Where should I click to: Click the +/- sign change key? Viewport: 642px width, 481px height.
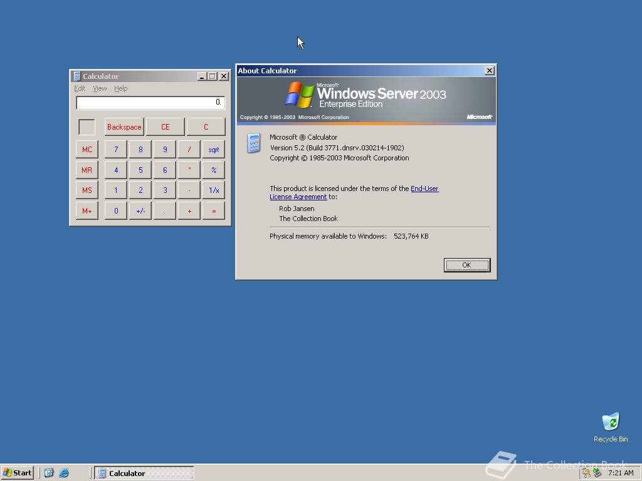click(x=140, y=211)
